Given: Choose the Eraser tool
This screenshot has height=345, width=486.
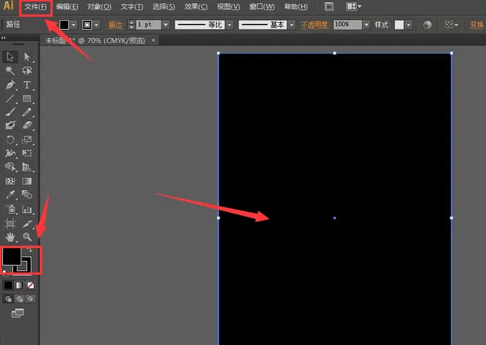Looking at the screenshot, I should [x=27, y=125].
